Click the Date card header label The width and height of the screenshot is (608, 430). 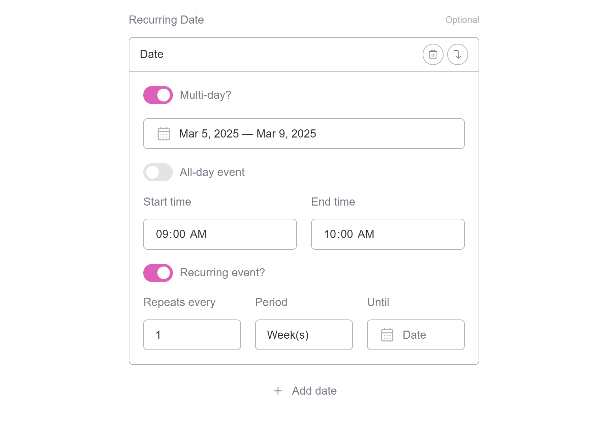coord(151,54)
